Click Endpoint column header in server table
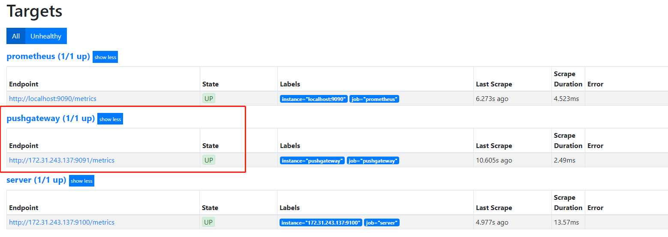This screenshot has height=237, width=668. coord(24,208)
